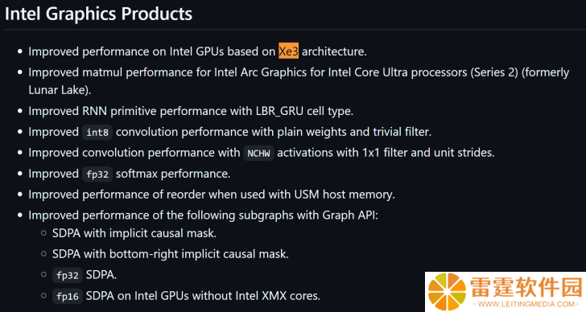The height and width of the screenshot is (312, 586).
Task: Click the fp32 code label before SDPA
Action: pyautogui.click(x=68, y=276)
